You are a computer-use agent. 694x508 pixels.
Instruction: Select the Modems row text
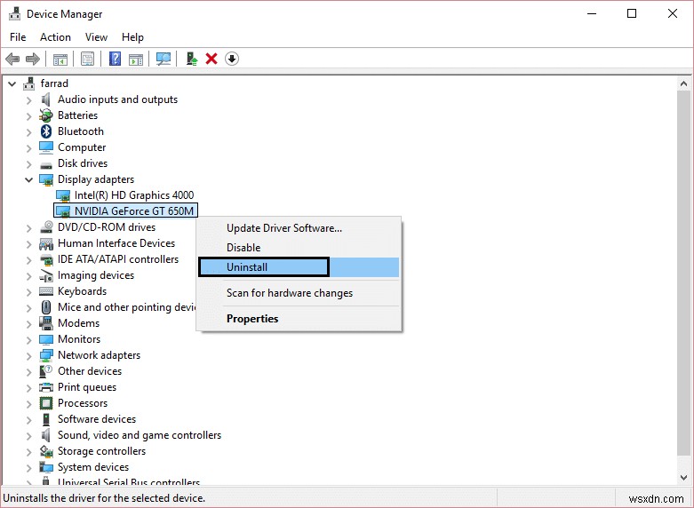coord(79,323)
